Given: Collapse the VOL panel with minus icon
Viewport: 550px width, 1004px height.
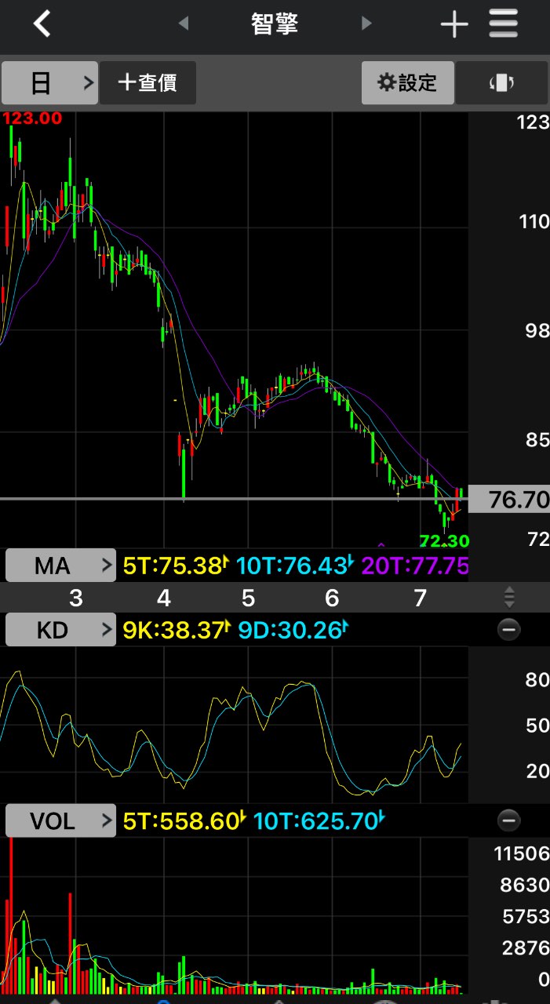Looking at the screenshot, I should point(509,821).
